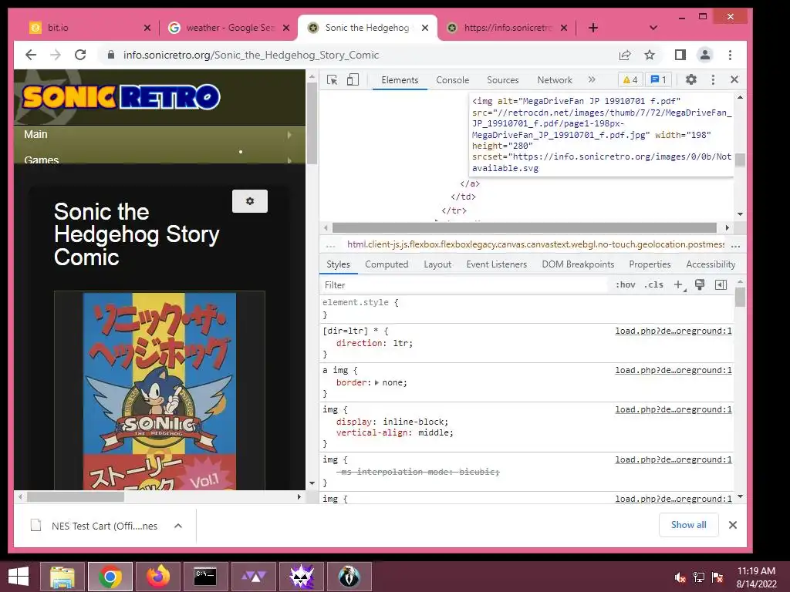This screenshot has height=592, width=790.
Task: Click the page settings gear button
Action: [x=250, y=201]
